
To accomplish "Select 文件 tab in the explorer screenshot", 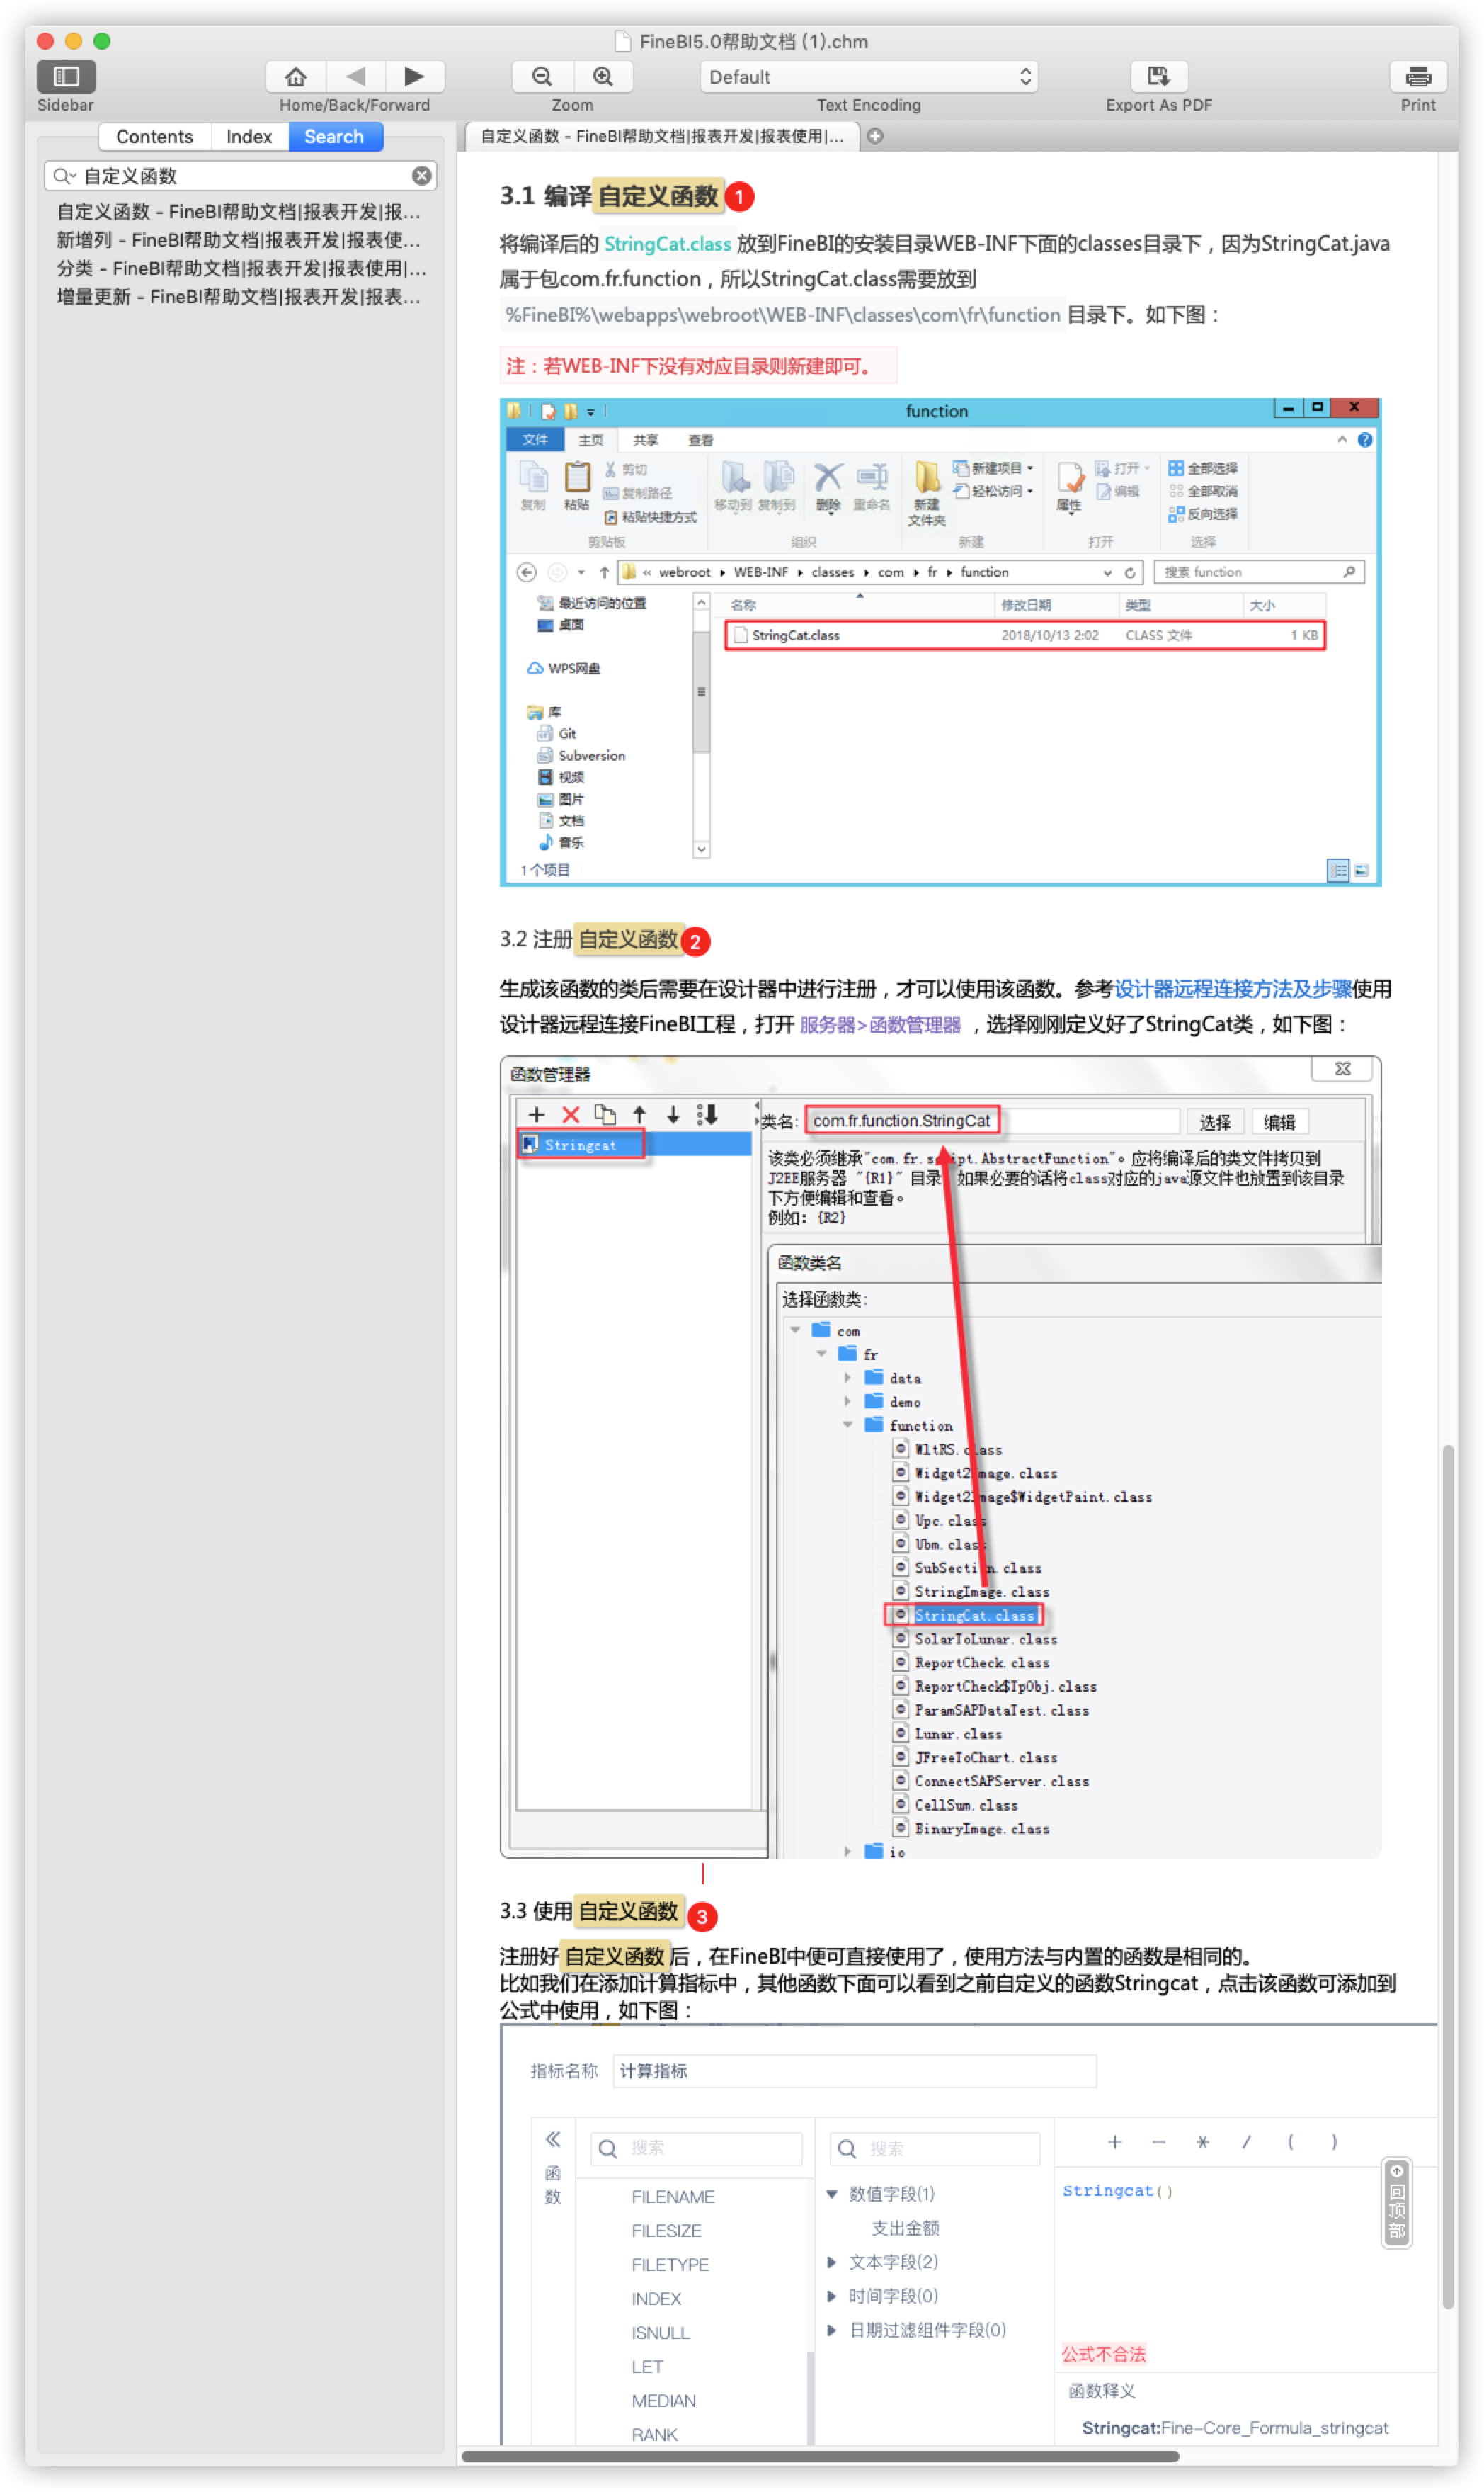I will [535, 439].
